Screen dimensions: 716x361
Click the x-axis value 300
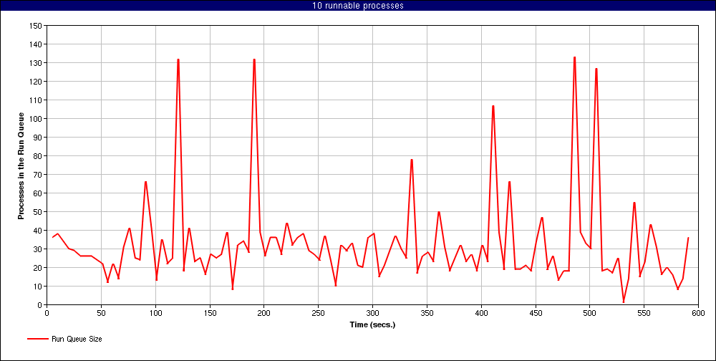tap(372, 314)
